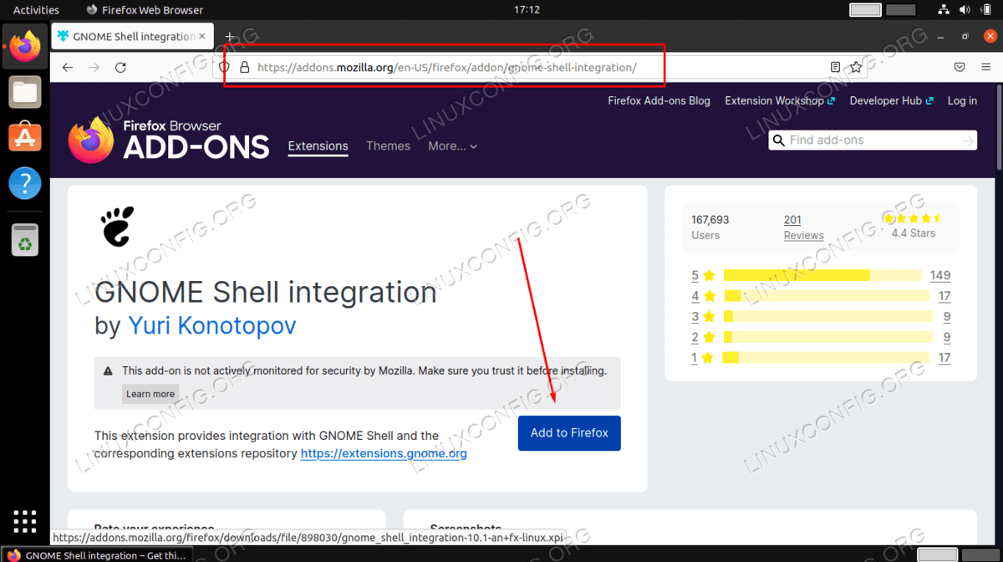Open the Themes navigation tab
The image size is (1003, 562).
click(388, 146)
